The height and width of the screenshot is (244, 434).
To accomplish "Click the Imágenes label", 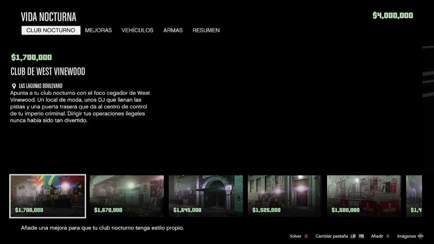I will coord(407,236).
